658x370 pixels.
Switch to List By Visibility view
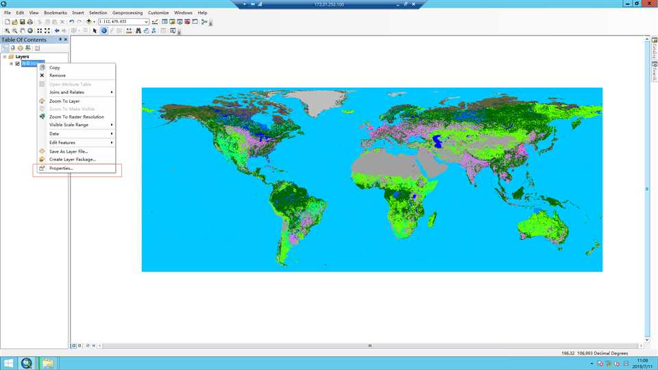(x=20, y=48)
